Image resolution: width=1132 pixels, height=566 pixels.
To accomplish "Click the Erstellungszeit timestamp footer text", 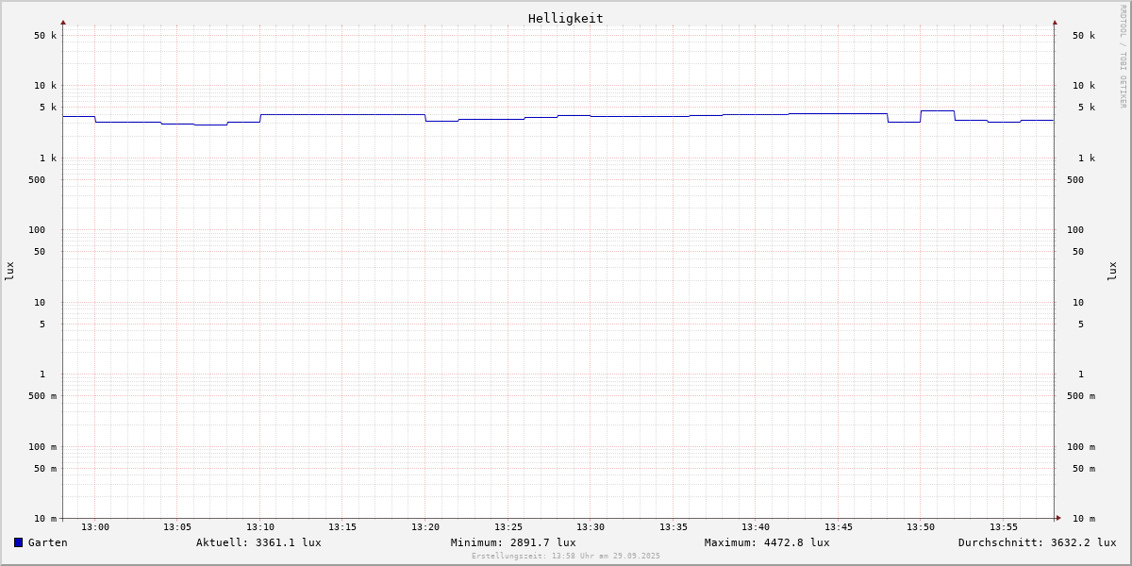I will click(566, 557).
